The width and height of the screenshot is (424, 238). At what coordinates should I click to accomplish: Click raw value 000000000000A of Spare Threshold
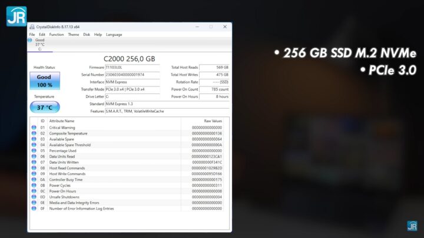[x=207, y=145]
